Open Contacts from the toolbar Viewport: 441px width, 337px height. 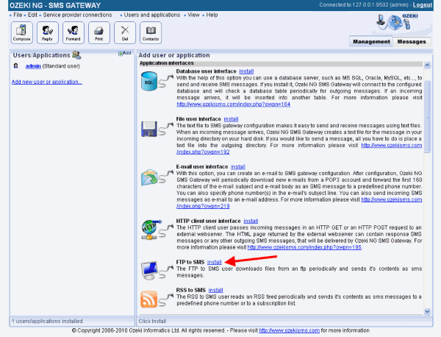pos(151,33)
